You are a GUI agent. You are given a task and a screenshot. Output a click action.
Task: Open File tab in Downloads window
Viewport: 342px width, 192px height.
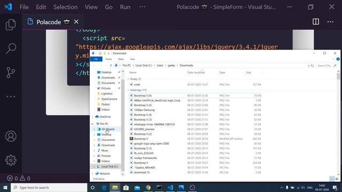click(96, 59)
